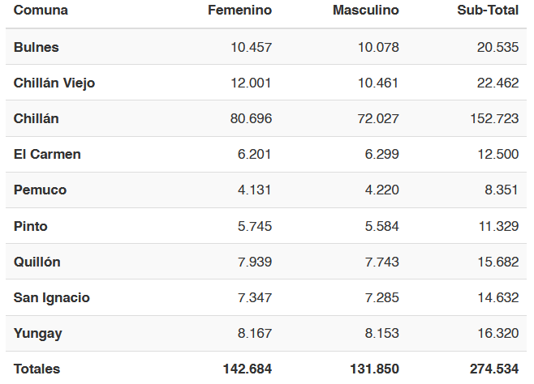Click the Masculino column header
This screenshot has width=534, height=384.
point(366,11)
